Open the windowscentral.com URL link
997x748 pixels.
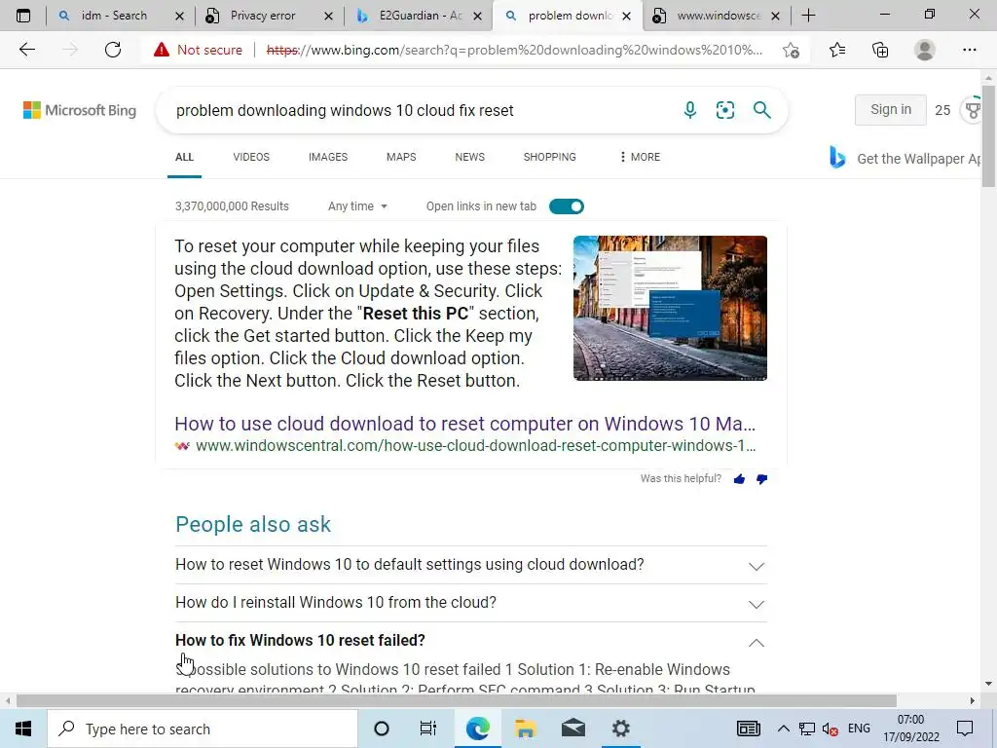point(475,446)
